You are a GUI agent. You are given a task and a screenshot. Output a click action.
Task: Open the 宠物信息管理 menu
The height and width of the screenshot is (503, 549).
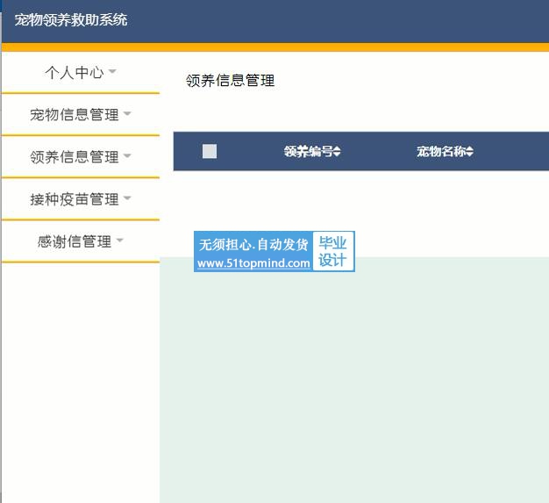pyautogui.click(x=80, y=115)
